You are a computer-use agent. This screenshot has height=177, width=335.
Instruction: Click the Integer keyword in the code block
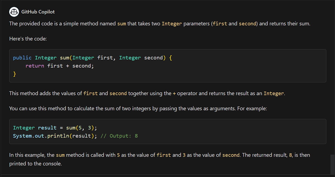[x=46, y=58]
